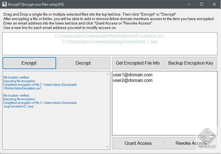Click the first 'File location verified.' log line
221x154 pixels.
[x=16, y=77]
